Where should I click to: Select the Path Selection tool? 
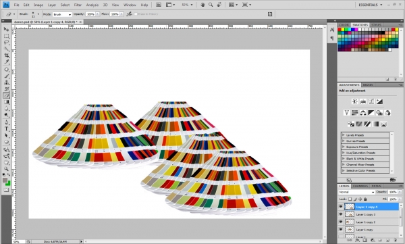[6, 135]
